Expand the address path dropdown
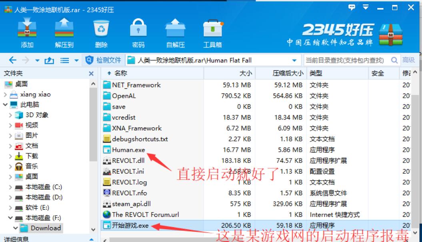 (294, 60)
